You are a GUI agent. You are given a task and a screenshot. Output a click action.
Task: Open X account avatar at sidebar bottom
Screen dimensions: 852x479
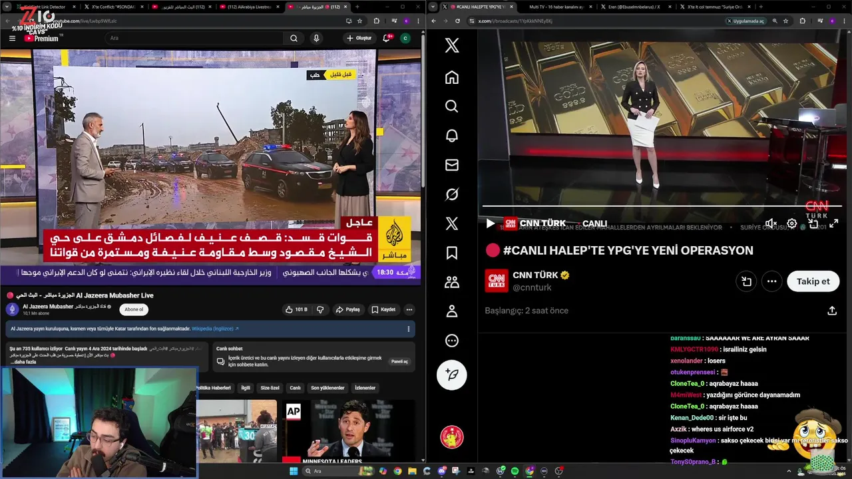pos(452,437)
